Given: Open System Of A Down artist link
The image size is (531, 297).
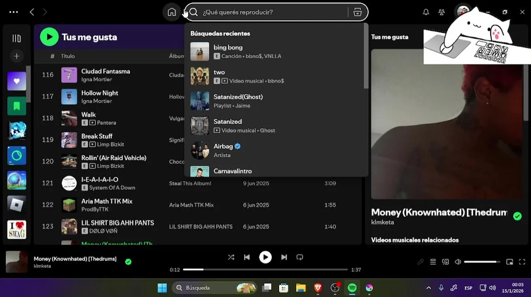Looking at the screenshot, I should pyautogui.click(x=112, y=188).
